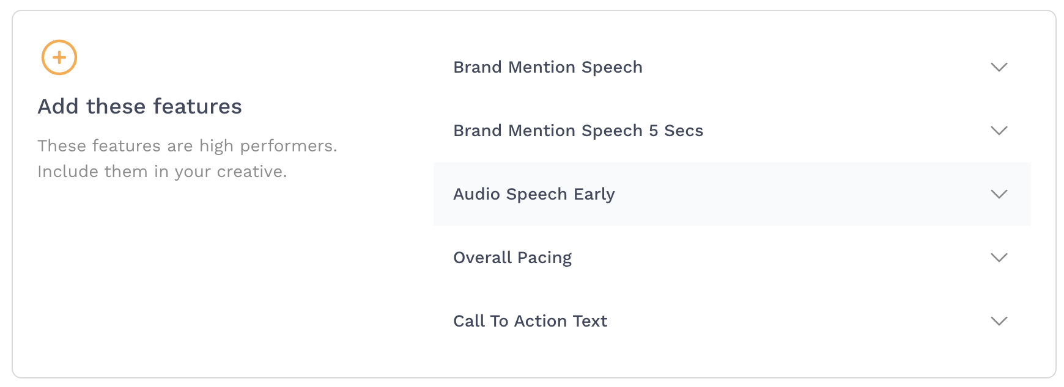This screenshot has height=387, width=1064.
Task: Click the orange plus circle icon
Action: pos(59,58)
